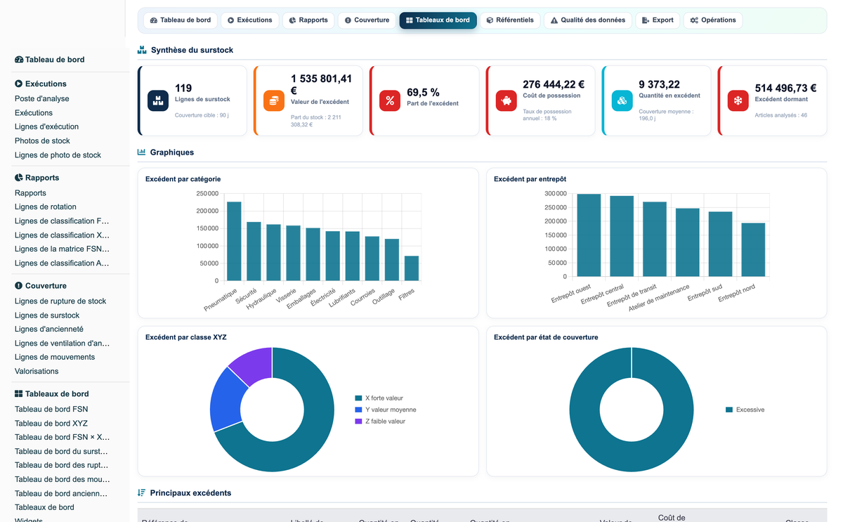This screenshot has width=843, height=522.
Task: Click the '514 496,73 €' value
Action: pos(785,89)
